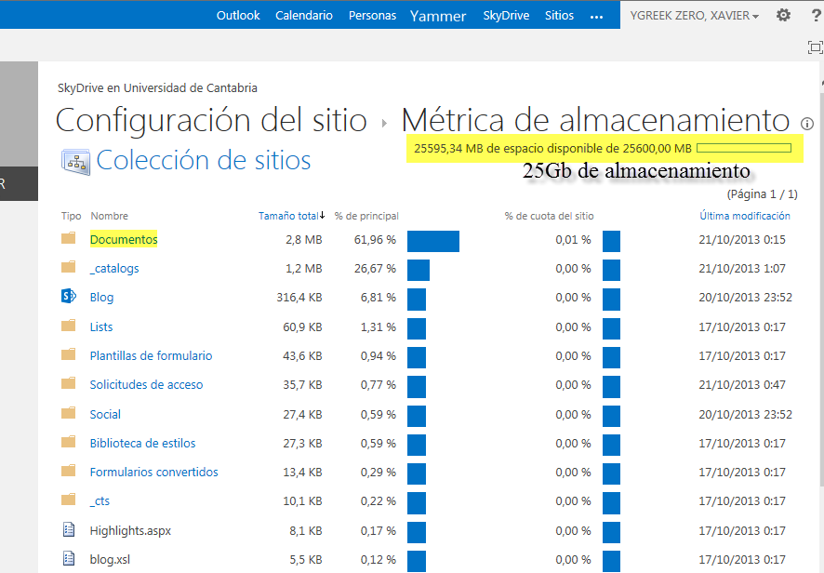Click the _cts folder icon

pyautogui.click(x=68, y=500)
